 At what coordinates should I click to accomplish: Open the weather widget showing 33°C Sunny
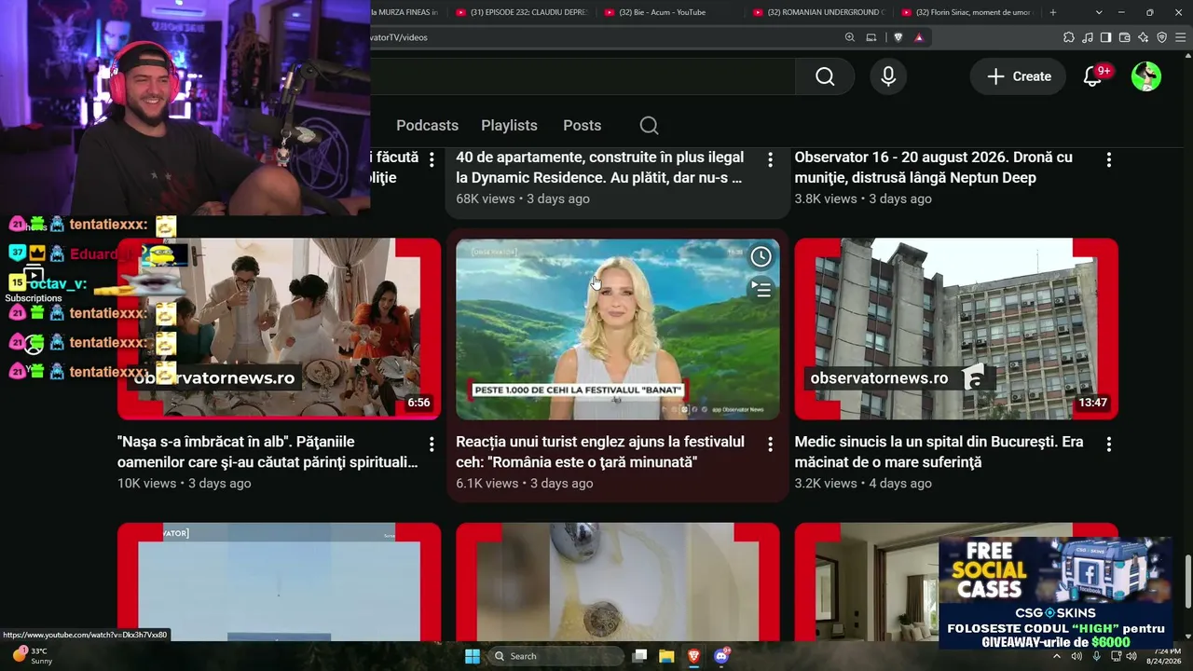click(32, 656)
